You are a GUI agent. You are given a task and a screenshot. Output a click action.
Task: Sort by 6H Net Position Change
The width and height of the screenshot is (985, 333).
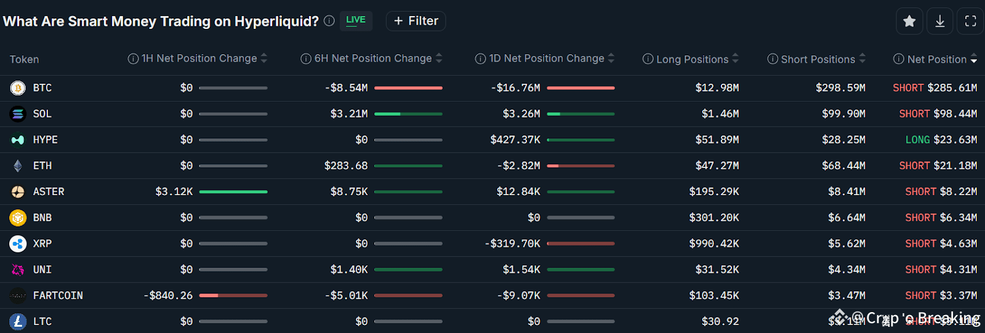[x=439, y=58]
